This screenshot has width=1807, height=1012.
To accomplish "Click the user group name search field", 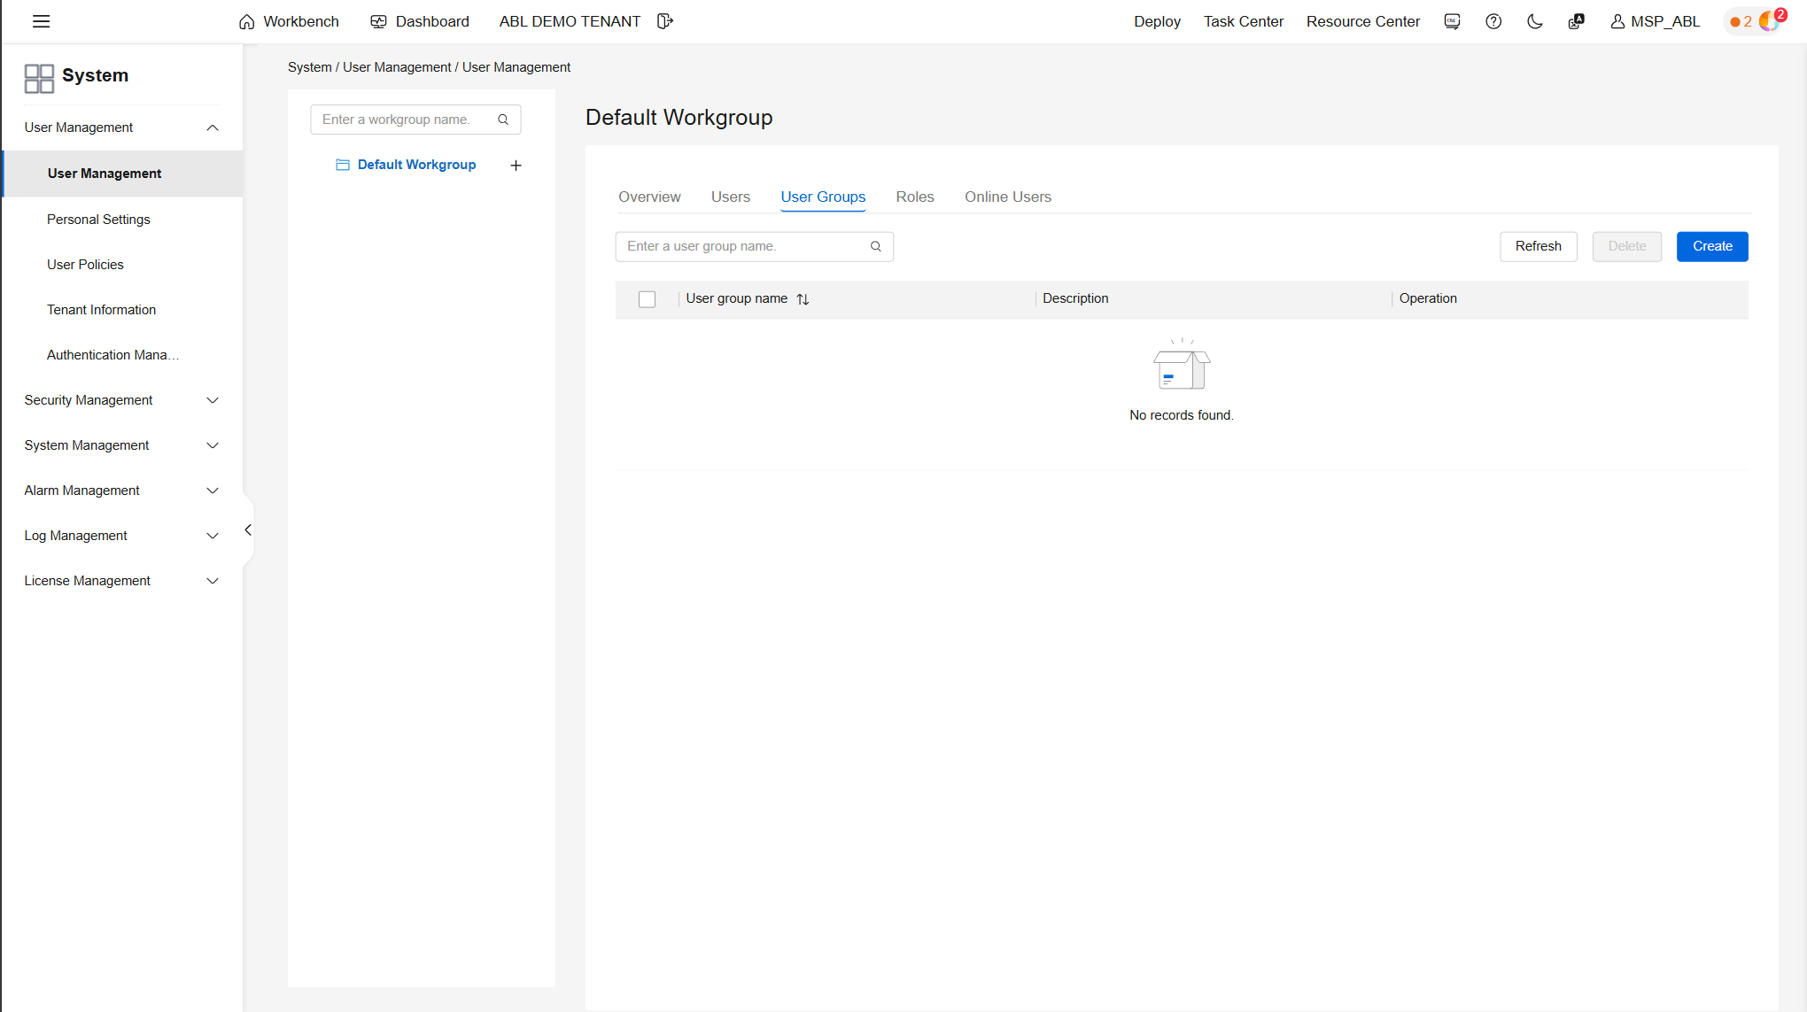I will pyautogui.click(x=744, y=246).
